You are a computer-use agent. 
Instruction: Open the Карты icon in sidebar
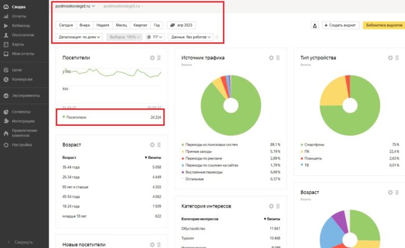[x=6, y=44]
